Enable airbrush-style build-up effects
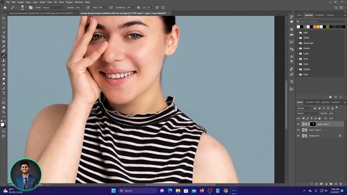 (x=111, y=8)
